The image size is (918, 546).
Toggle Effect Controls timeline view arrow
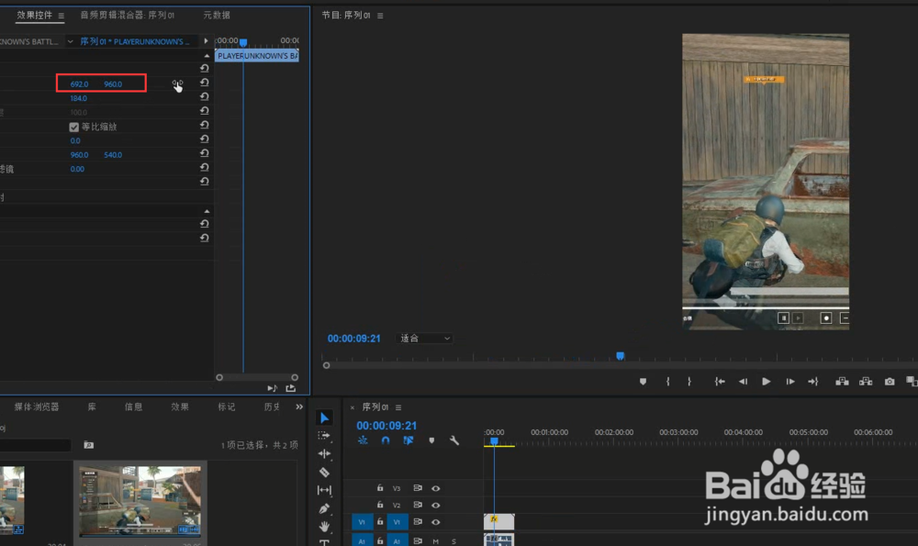coord(206,41)
